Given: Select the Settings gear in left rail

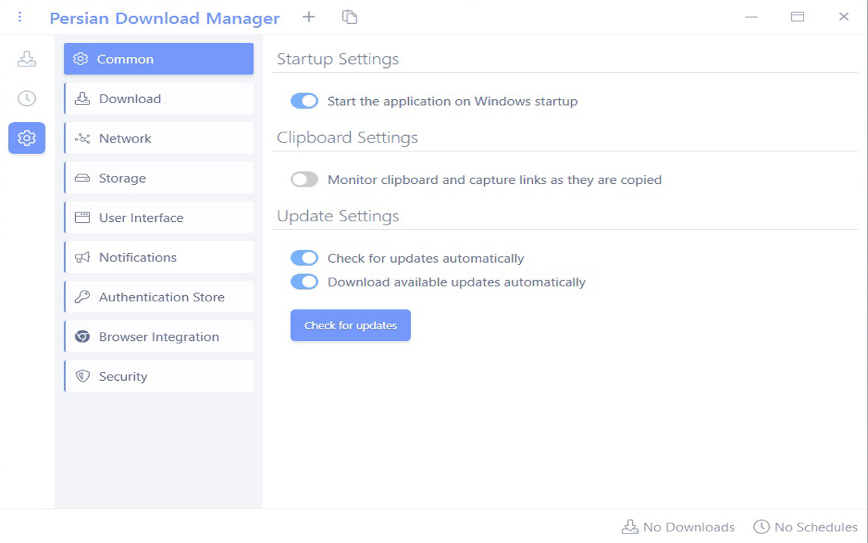Looking at the screenshot, I should 26,138.
